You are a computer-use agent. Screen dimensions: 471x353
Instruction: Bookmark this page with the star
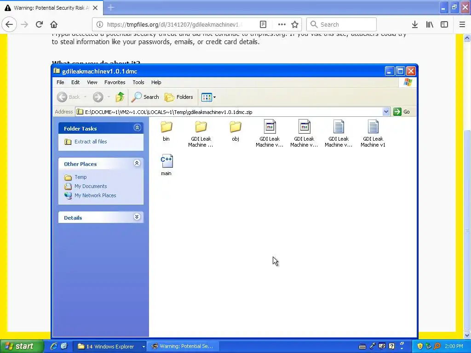click(x=295, y=24)
